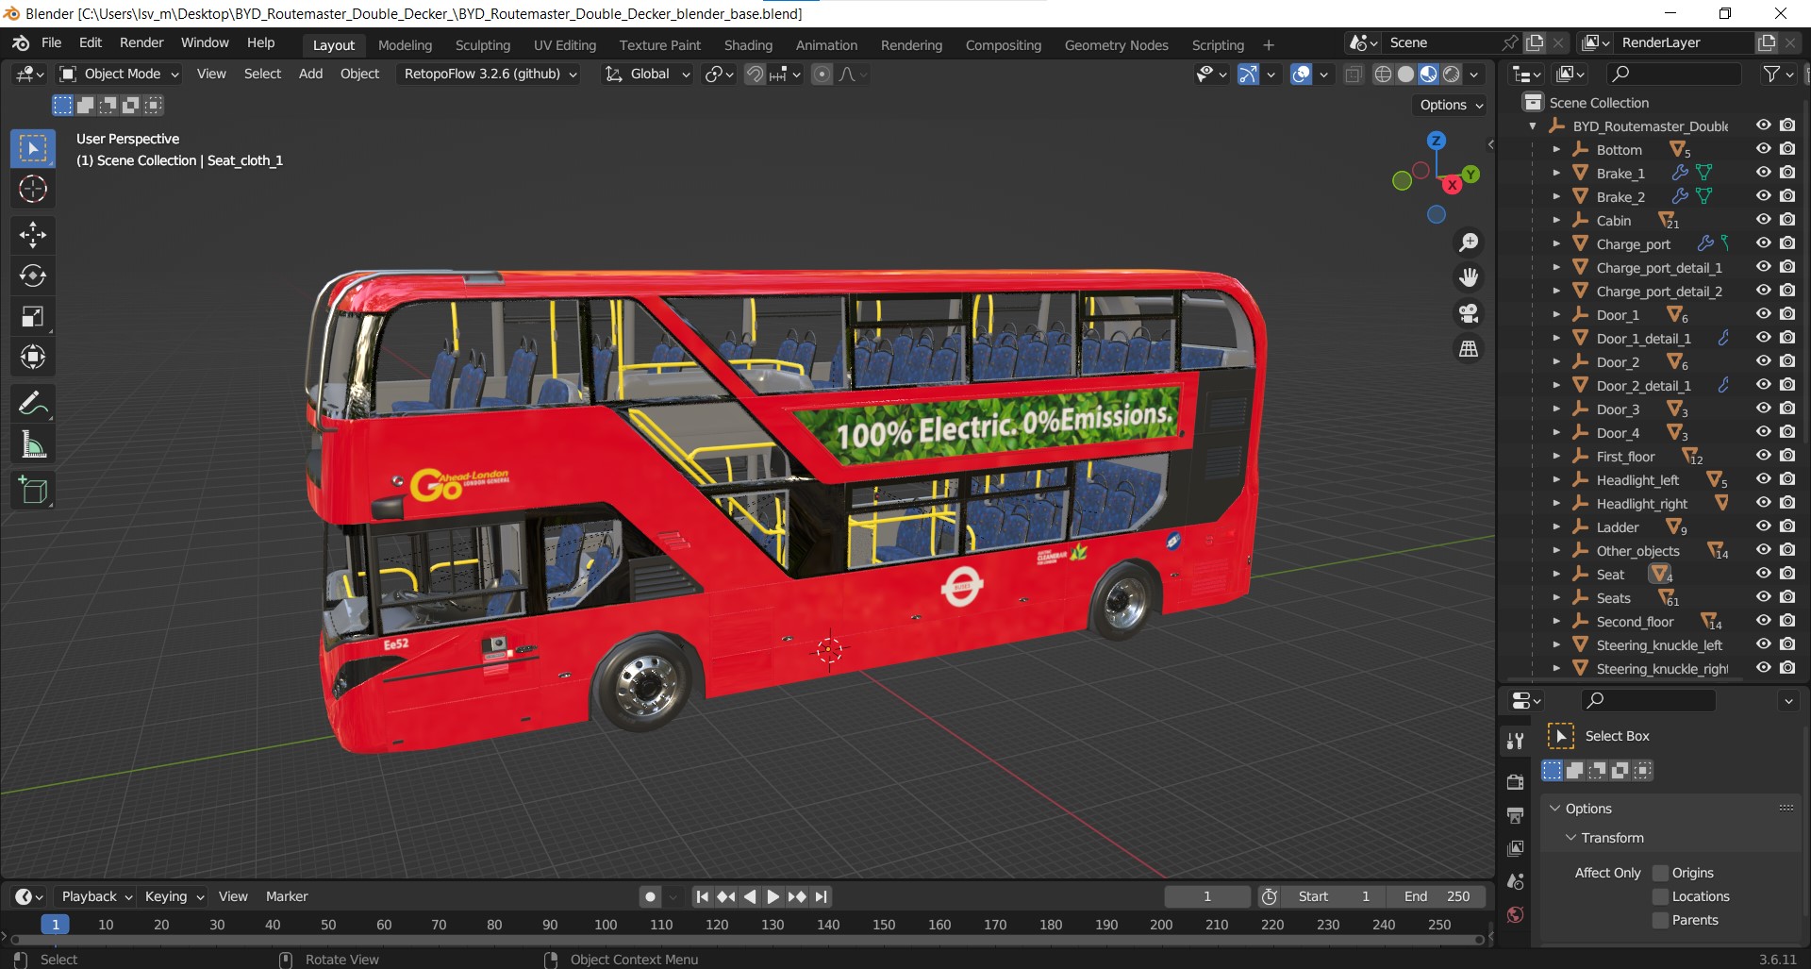The height and width of the screenshot is (969, 1811).
Task: Expand the Door_1 tree item
Action: [x=1556, y=315]
